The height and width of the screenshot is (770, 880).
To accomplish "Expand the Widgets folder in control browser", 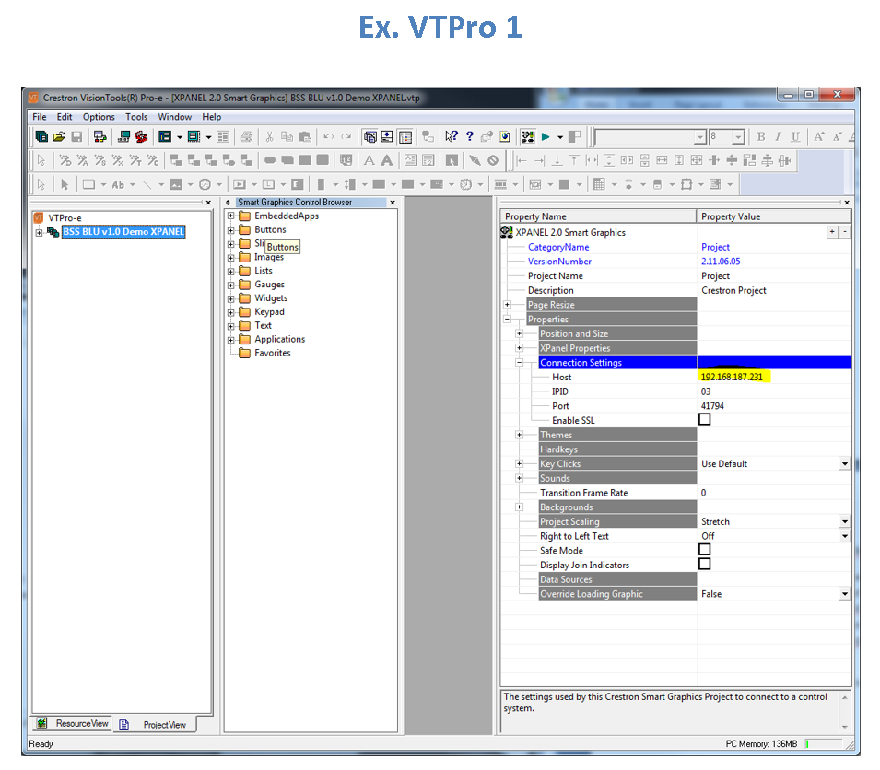I will pos(231,298).
